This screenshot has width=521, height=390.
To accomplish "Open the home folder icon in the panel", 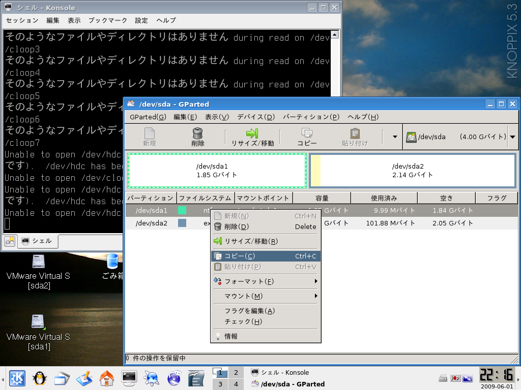I will pos(107,378).
